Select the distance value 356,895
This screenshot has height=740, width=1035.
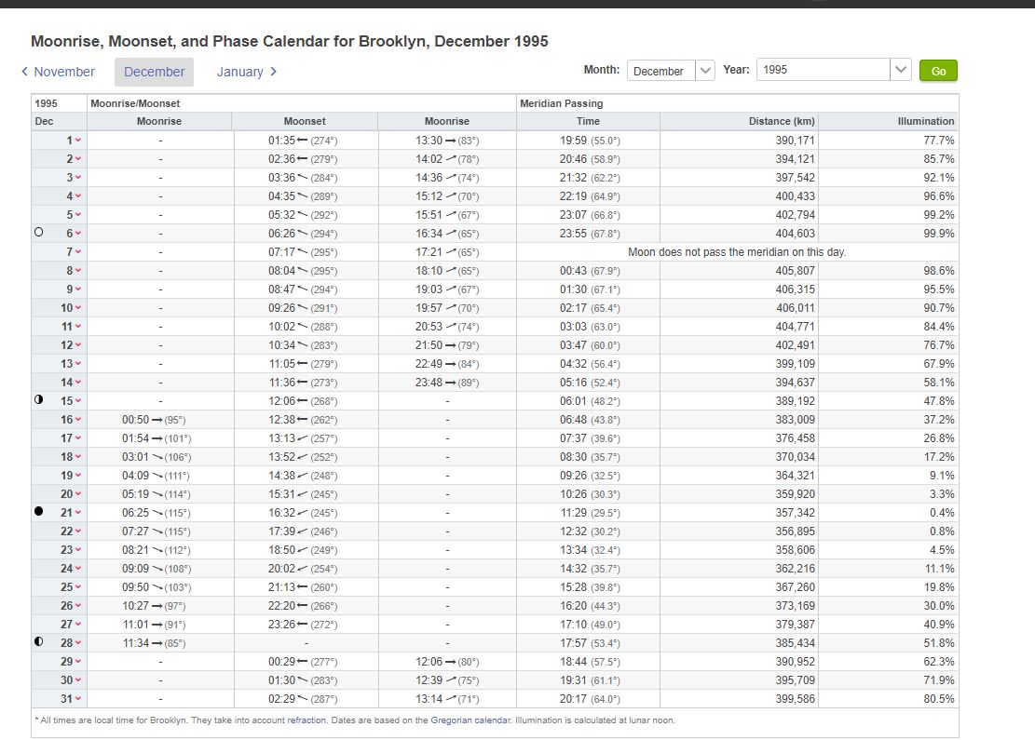796,531
